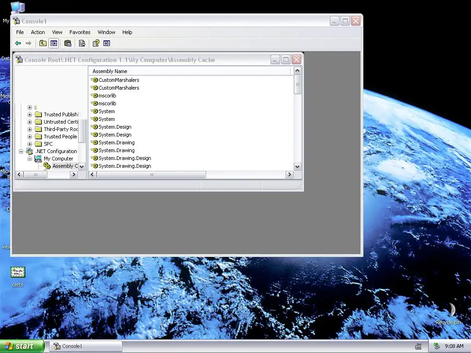471x353 pixels.
Task: Select the .NET Configuration tree node
Action: pyautogui.click(x=52, y=151)
